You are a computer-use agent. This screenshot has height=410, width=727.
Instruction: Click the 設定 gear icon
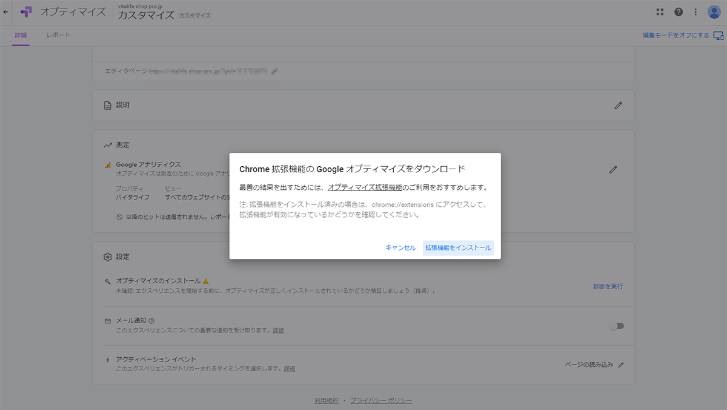point(108,257)
